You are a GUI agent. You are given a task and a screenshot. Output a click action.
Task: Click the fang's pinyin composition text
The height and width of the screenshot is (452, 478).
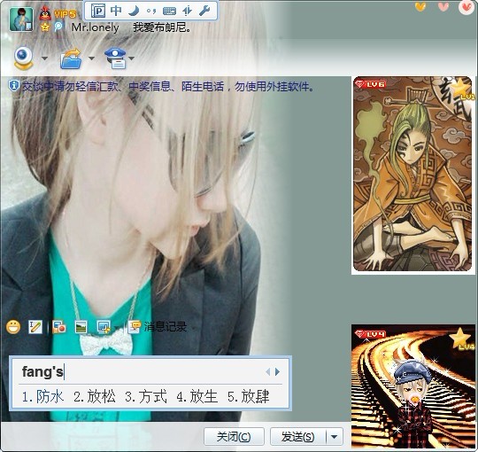[x=42, y=371]
